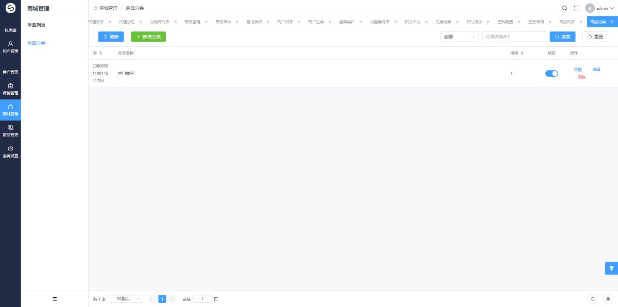Click the green 新增分类 button

tap(148, 37)
